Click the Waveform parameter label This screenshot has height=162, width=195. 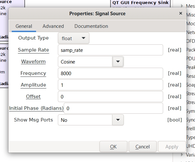tap(33, 62)
